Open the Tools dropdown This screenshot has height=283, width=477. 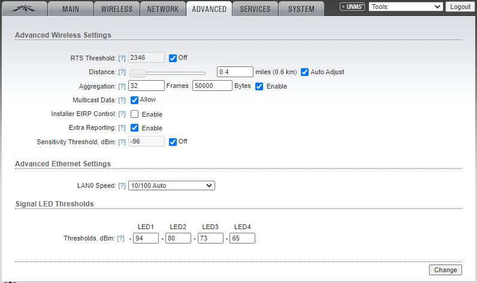[405, 7]
